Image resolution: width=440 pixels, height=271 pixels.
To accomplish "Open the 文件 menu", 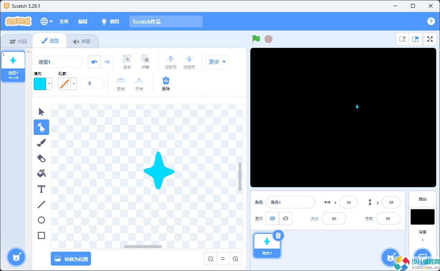I will tap(64, 22).
